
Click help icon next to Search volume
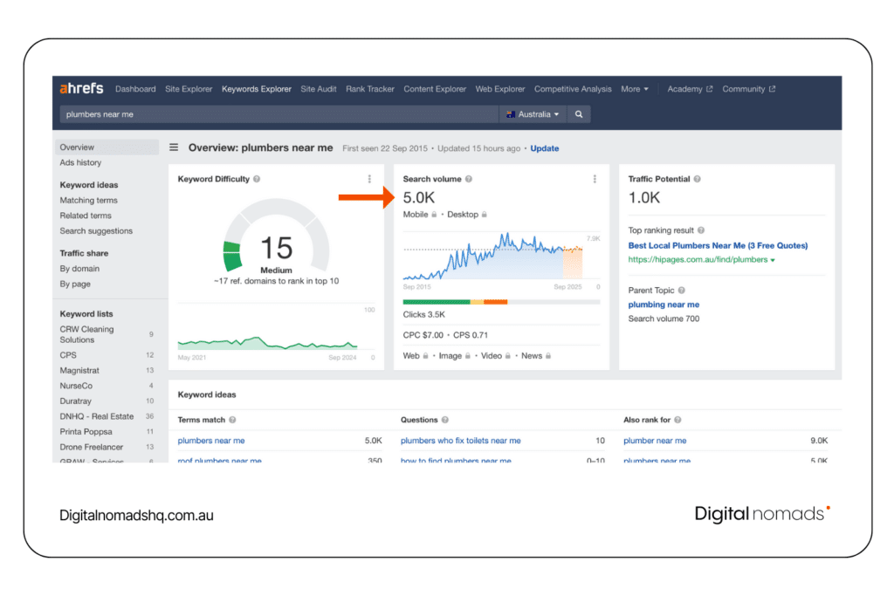(x=469, y=179)
